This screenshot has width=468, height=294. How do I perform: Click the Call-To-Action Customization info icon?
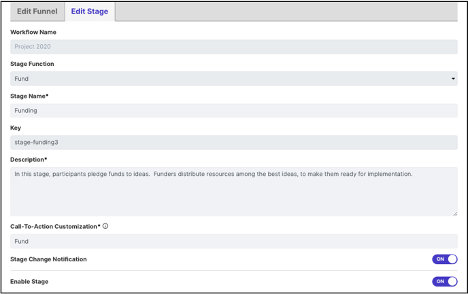coord(105,226)
